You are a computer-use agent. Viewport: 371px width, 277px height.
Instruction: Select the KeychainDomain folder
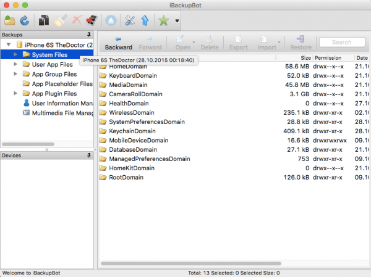132,131
